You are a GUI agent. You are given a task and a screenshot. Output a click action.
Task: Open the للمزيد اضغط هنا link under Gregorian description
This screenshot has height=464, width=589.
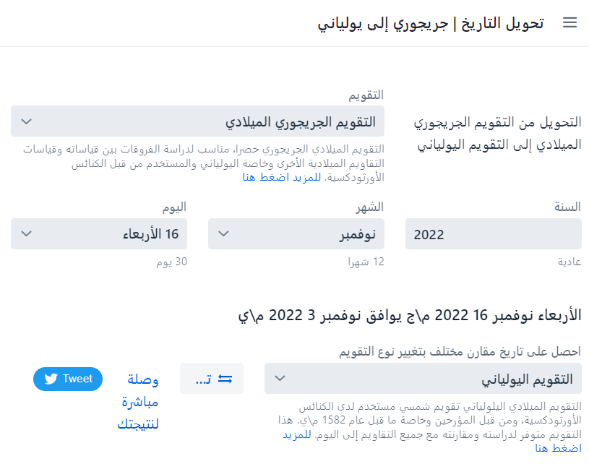click(282, 177)
